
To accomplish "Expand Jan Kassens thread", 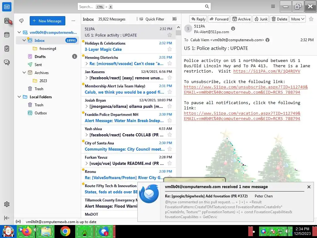I will pos(87,78).
